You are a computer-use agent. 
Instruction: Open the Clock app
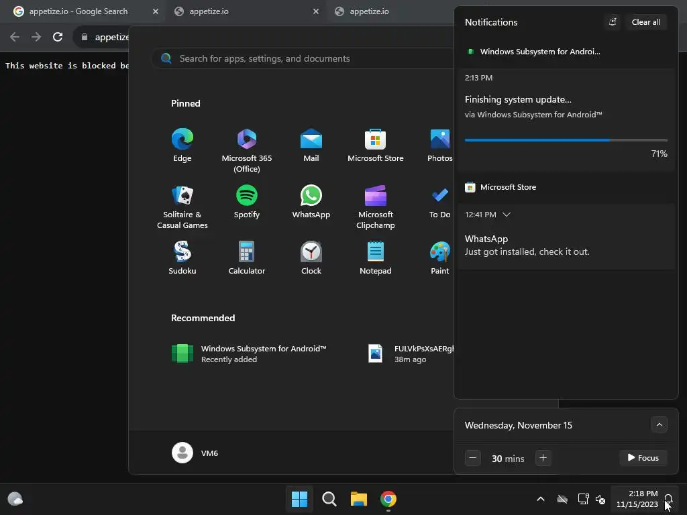(x=311, y=258)
